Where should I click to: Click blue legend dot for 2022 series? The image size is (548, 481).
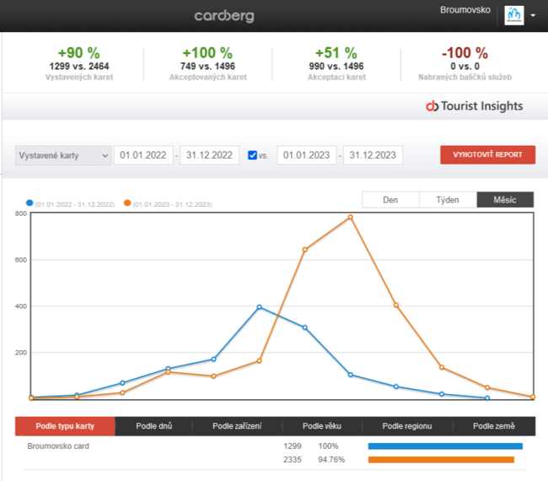click(x=30, y=203)
